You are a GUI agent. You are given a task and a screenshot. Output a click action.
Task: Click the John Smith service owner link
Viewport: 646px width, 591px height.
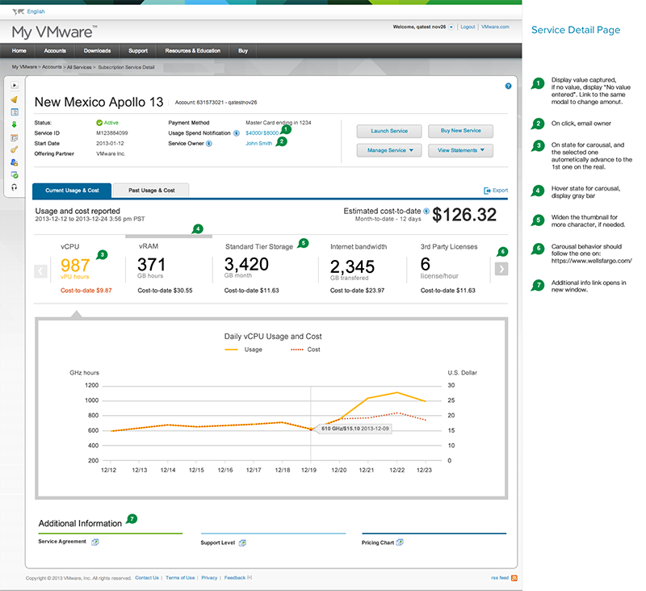click(x=259, y=143)
